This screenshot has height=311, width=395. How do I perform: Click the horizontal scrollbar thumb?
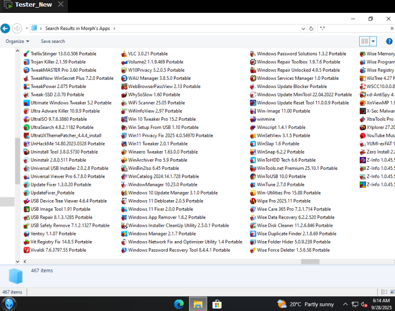[x=310, y=262]
